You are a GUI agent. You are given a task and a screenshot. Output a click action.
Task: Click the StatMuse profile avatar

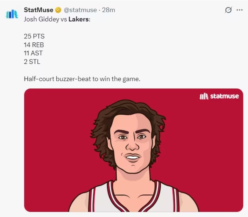12,15
